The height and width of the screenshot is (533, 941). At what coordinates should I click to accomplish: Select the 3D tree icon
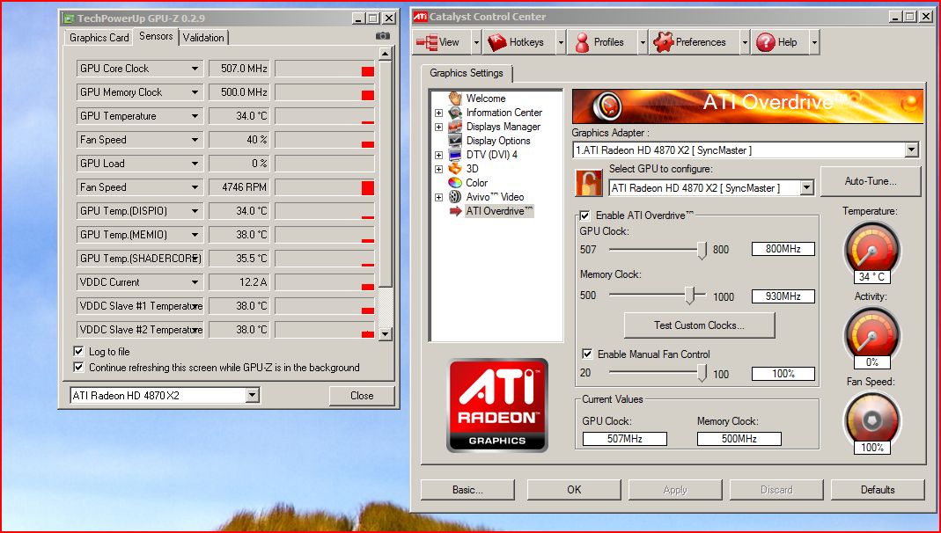click(455, 169)
